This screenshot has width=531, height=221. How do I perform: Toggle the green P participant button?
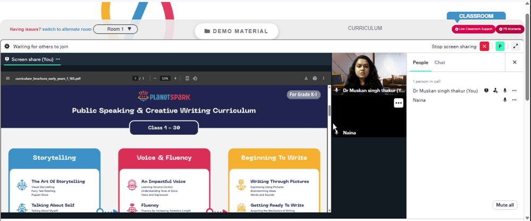(x=500, y=46)
